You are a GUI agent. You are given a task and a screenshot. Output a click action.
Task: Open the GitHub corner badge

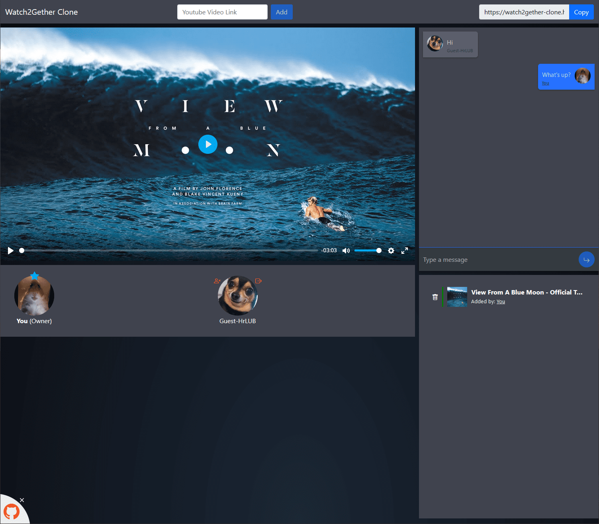pyautogui.click(x=12, y=512)
